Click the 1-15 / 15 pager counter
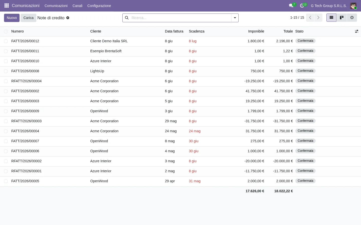The height and width of the screenshot is (225, 361). click(x=297, y=17)
